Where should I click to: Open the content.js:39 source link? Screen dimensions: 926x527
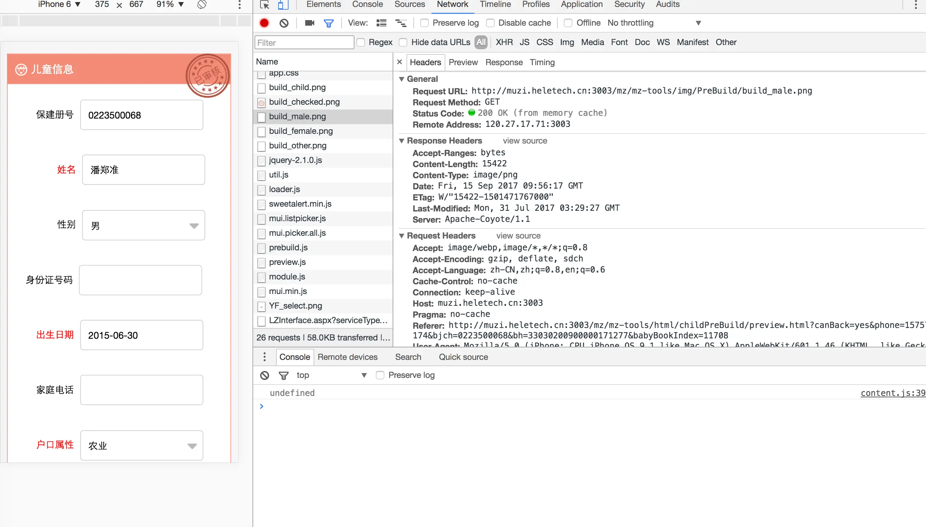(893, 393)
